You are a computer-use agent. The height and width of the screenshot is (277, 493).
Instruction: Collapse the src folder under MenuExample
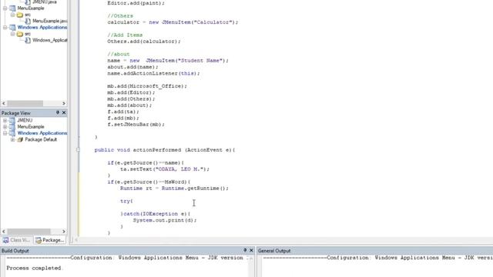tap(12, 15)
